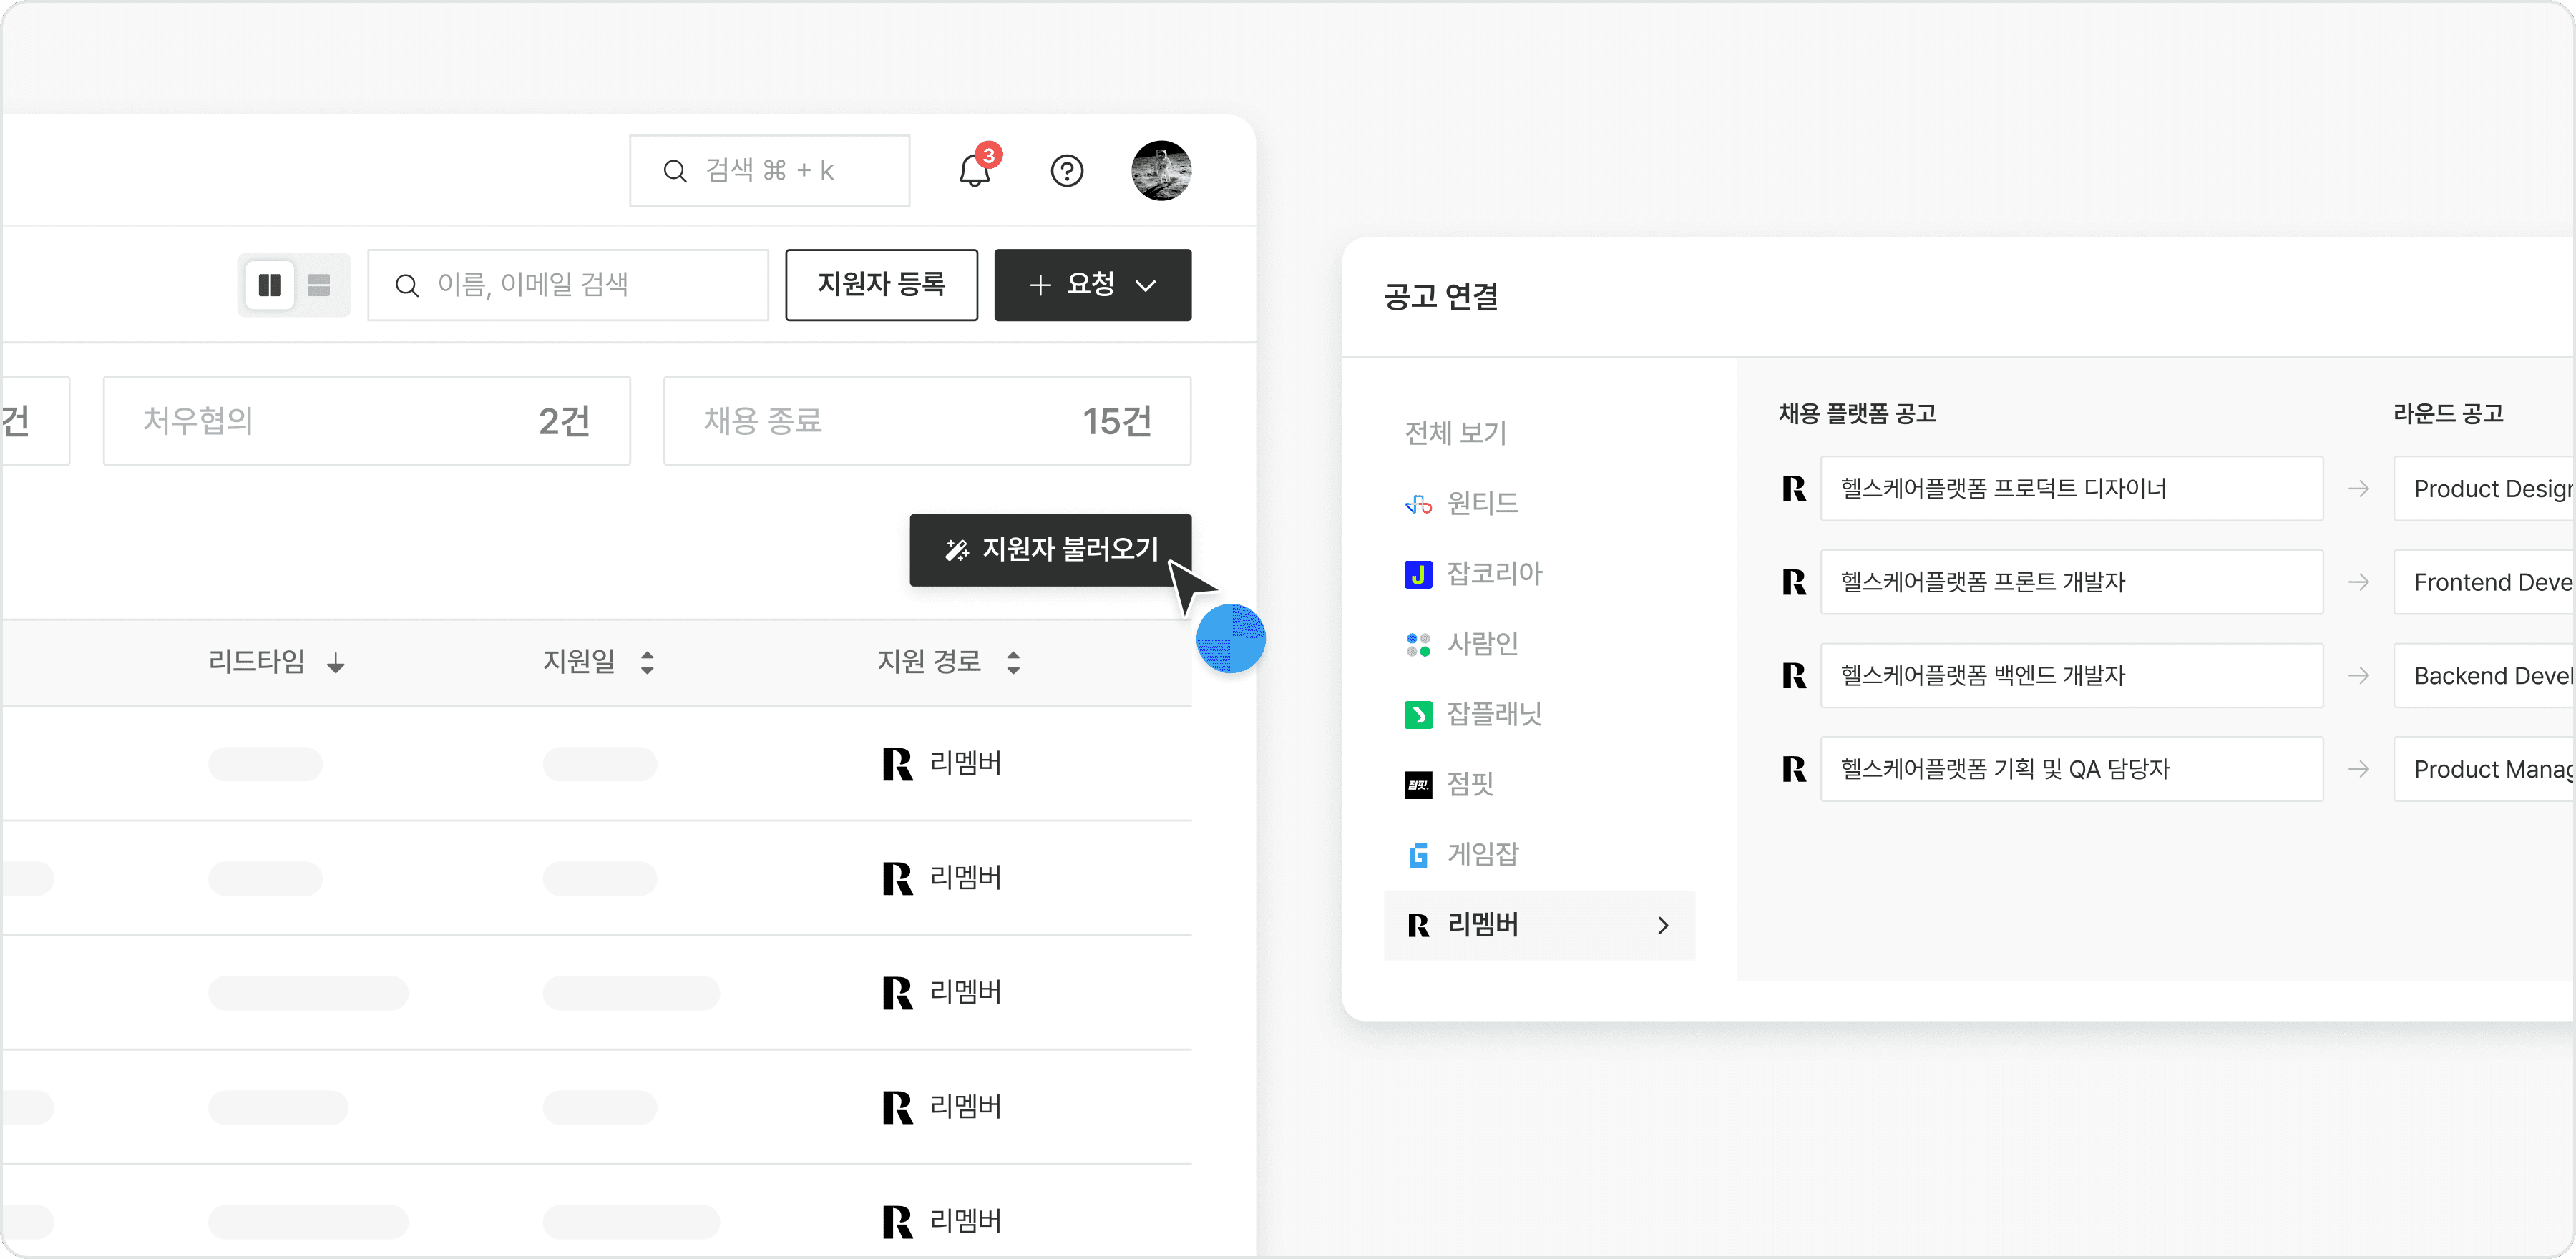This screenshot has height=1259, width=2576.
Task: Switch to kanban board view
Action: pos(269,285)
